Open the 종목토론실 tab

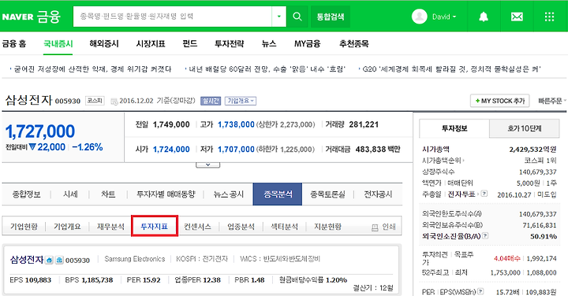point(327,194)
